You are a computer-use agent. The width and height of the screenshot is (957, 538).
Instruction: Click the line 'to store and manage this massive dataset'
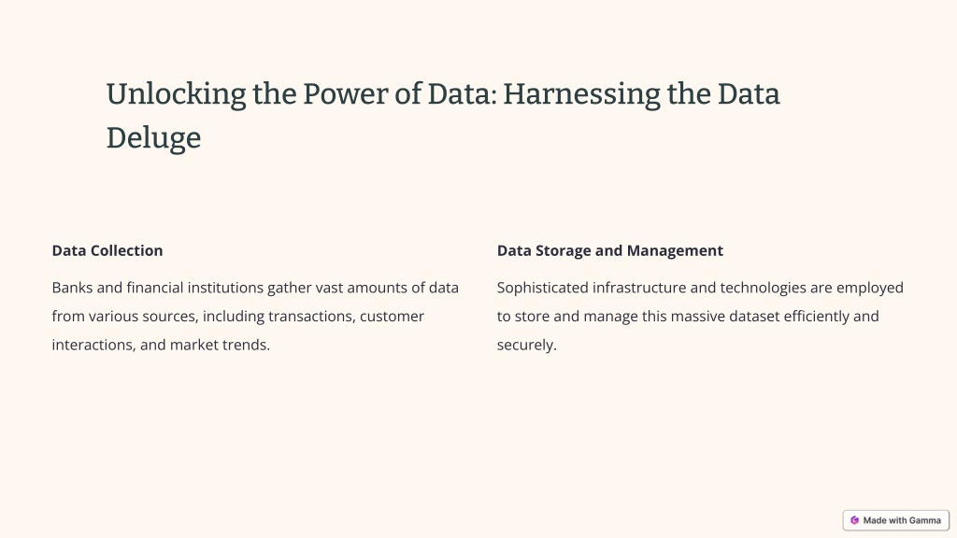pyautogui.click(x=688, y=317)
